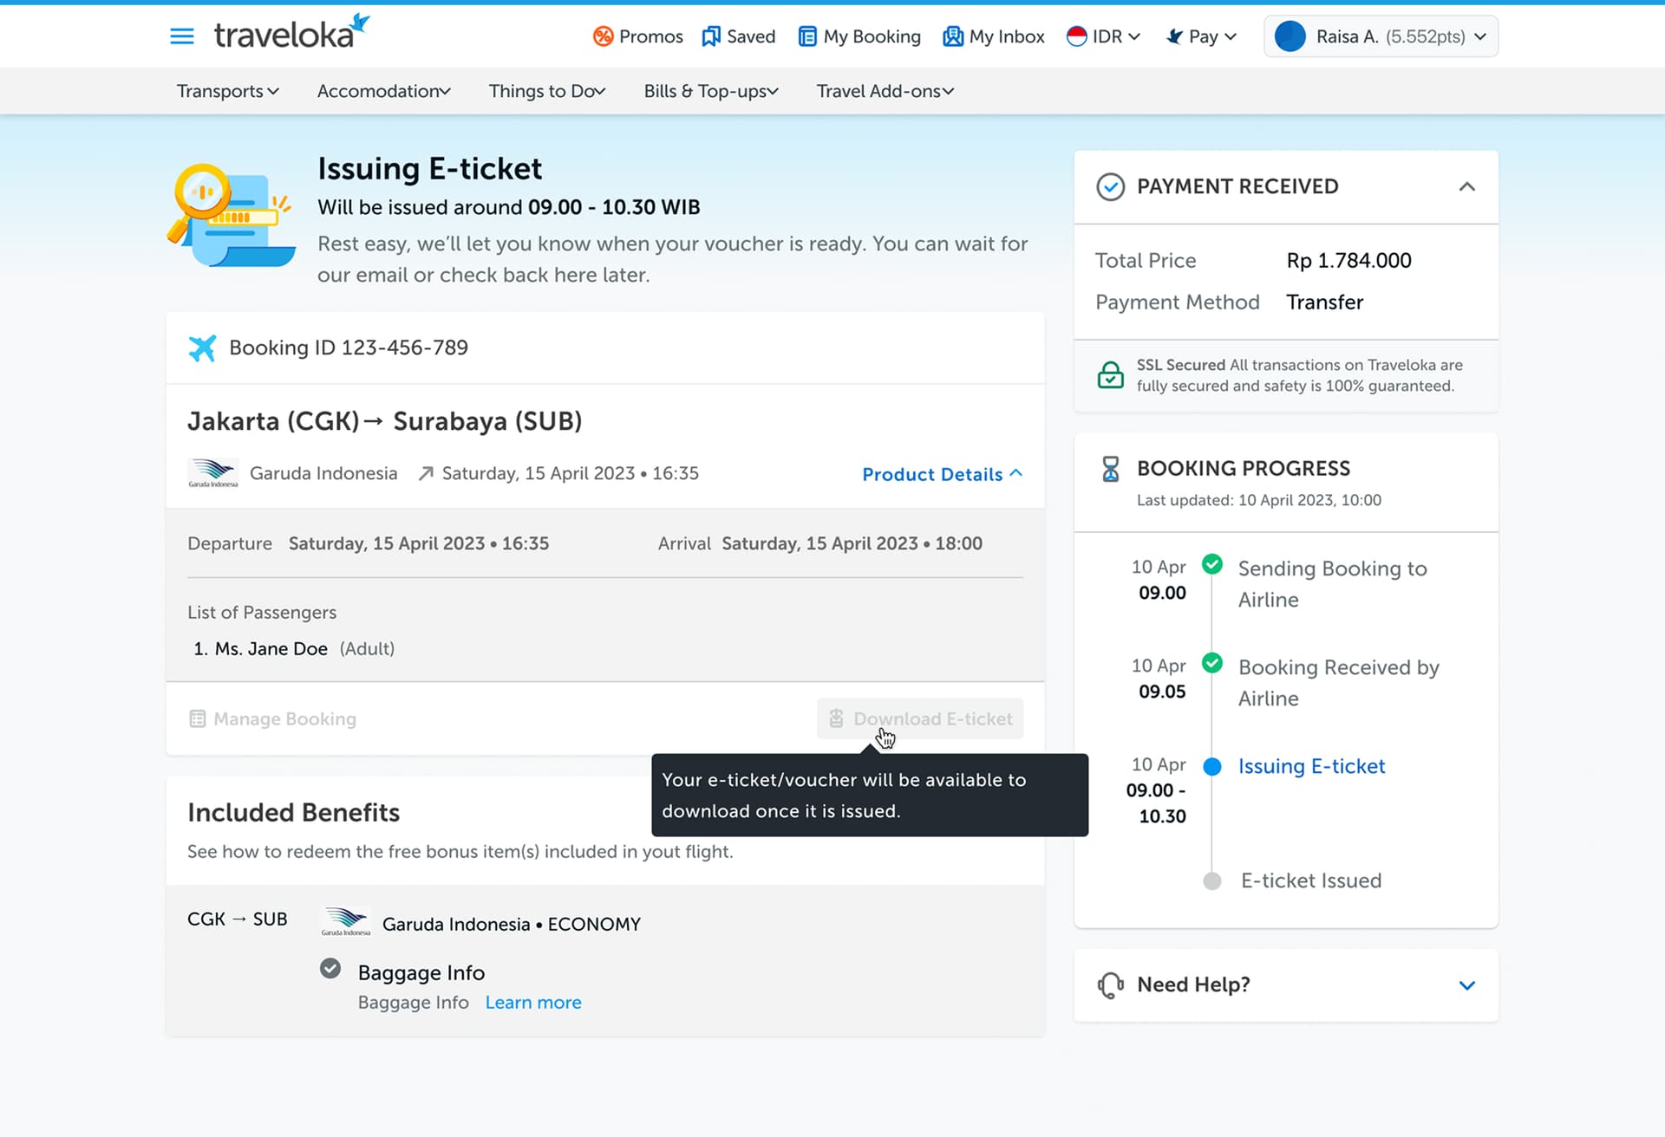Click the Need Help headset icon
The image size is (1665, 1137).
coord(1110,985)
